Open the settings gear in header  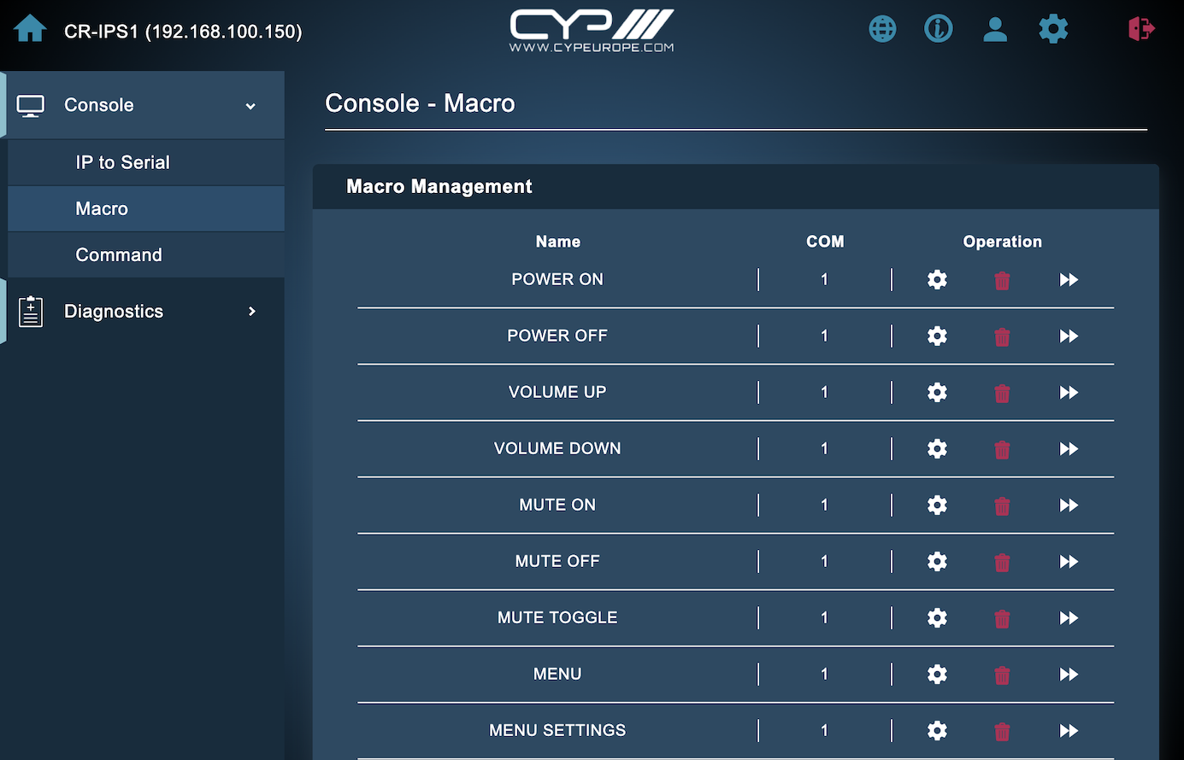pyautogui.click(x=1053, y=29)
